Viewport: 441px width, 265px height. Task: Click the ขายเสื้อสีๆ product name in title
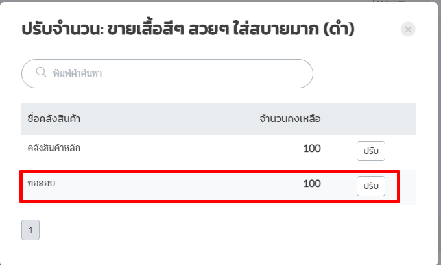click(146, 29)
